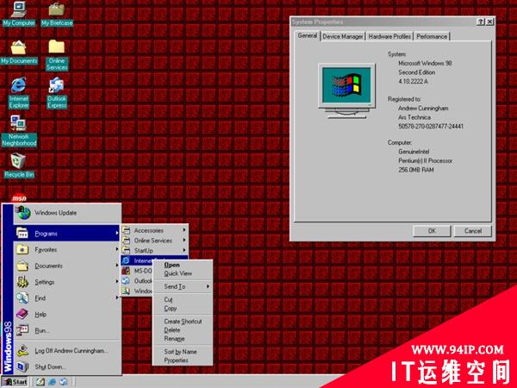This screenshot has height=388, width=517.
Task: Click the Find magnifier icon in Start menu
Action: coord(22,298)
